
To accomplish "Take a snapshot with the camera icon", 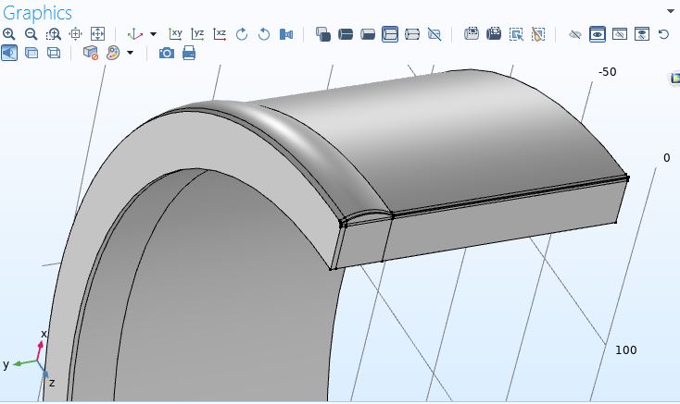I will pyautogui.click(x=167, y=53).
